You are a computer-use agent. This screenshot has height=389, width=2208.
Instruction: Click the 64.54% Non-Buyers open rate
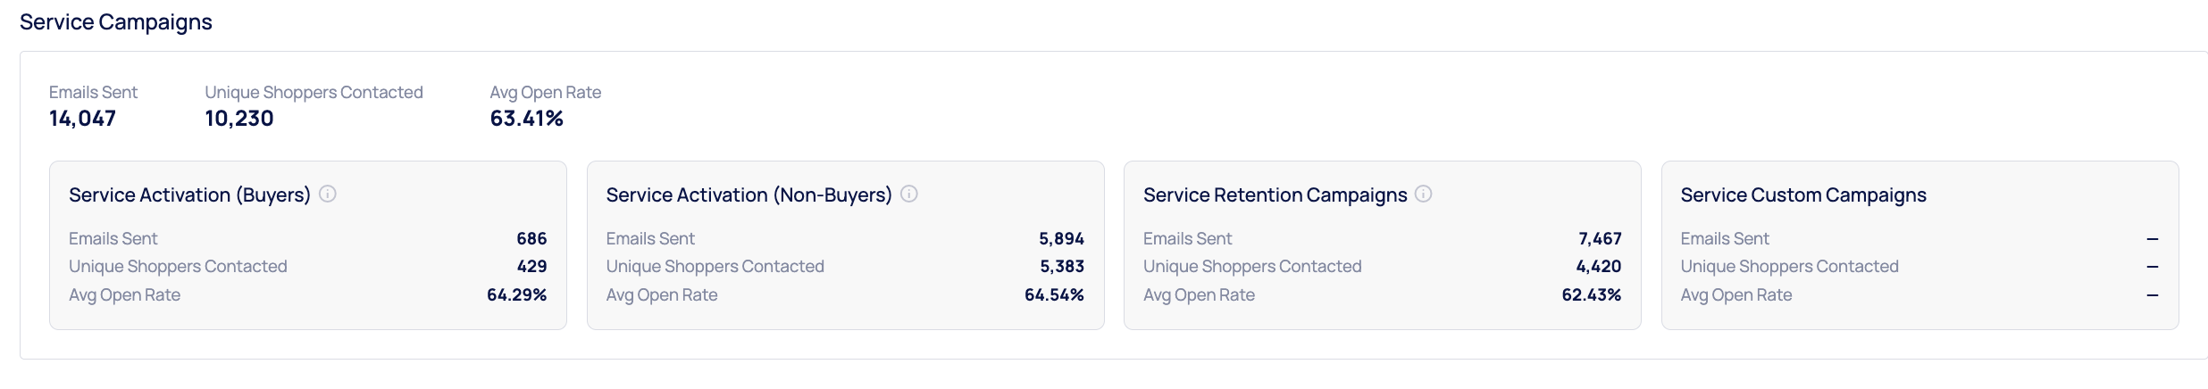(x=1054, y=295)
